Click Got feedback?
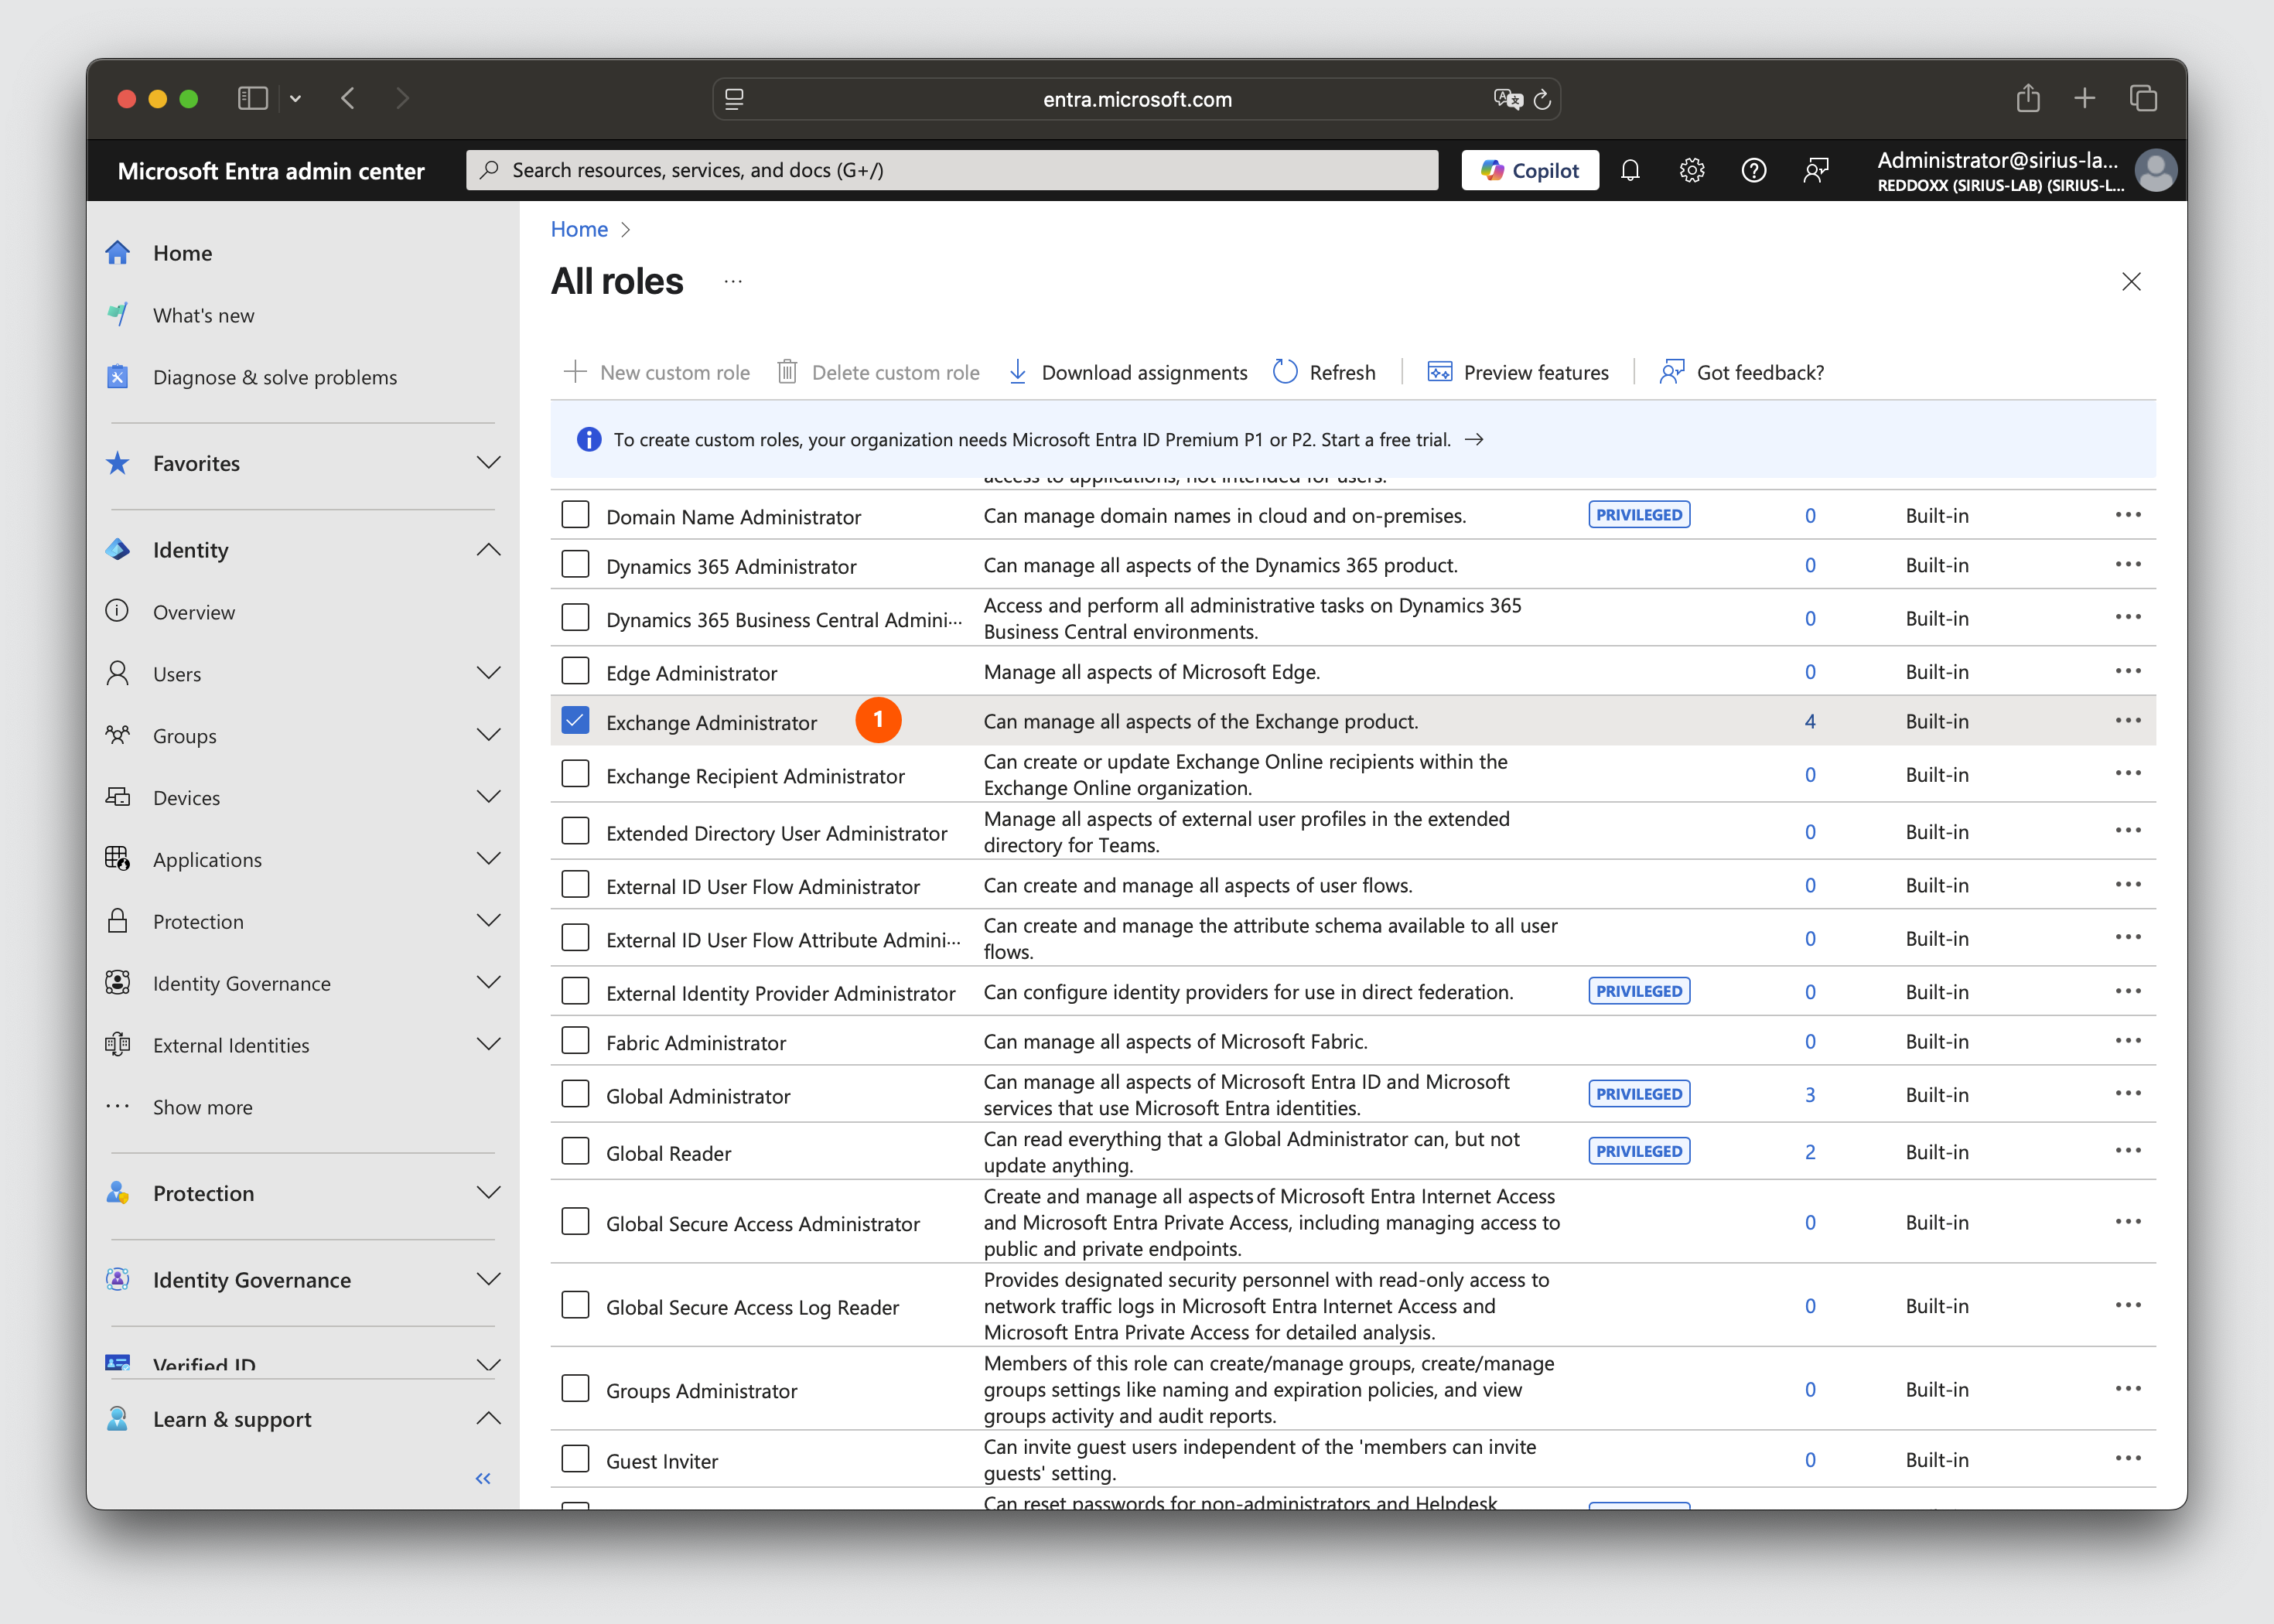Image resolution: width=2274 pixels, height=1624 pixels. pyautogui.click(x=1741, y=372)
